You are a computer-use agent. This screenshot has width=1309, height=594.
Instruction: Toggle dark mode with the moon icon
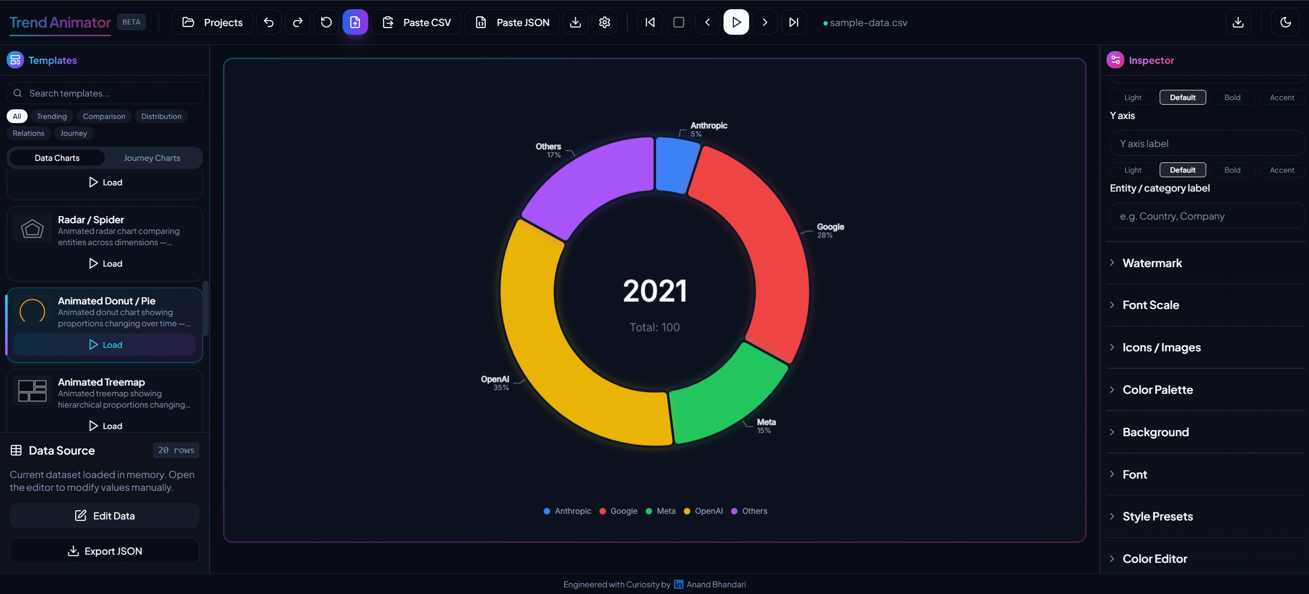click(x=1285, y=22)
